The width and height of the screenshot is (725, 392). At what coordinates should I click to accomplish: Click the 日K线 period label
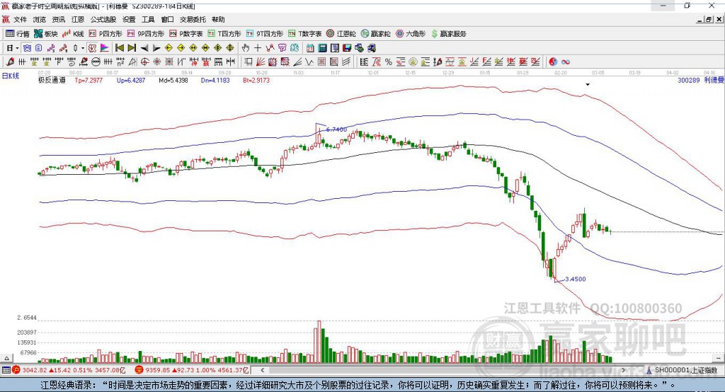[x=11, y=76]
